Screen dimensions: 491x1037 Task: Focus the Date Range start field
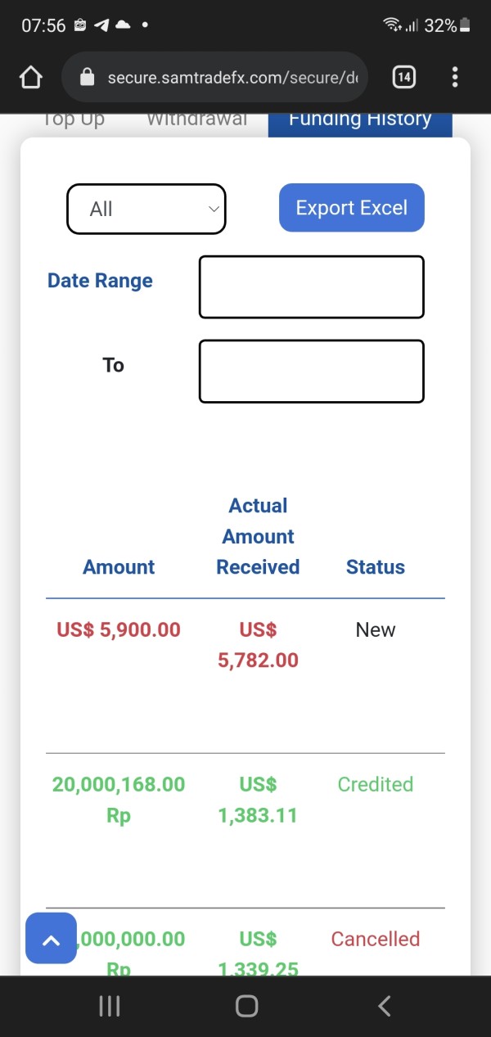point(311,287)
